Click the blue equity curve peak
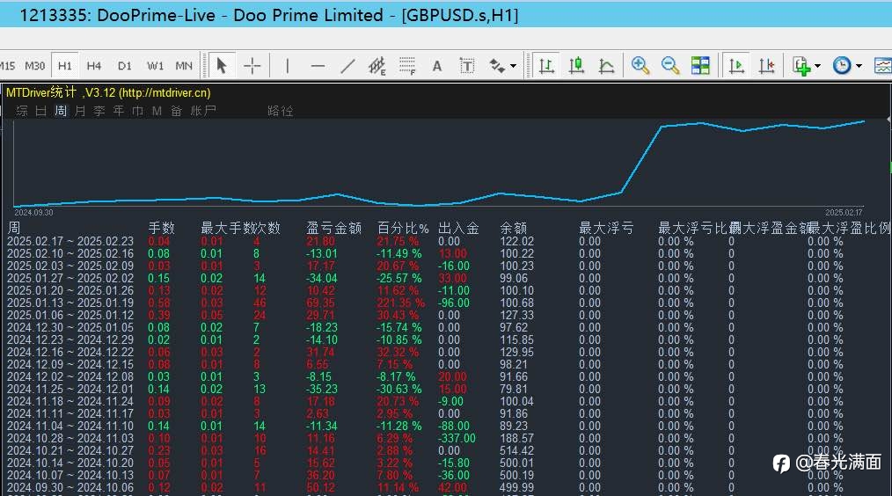The width and height of the screenshot is (892, 496). [x=863, y=121]
